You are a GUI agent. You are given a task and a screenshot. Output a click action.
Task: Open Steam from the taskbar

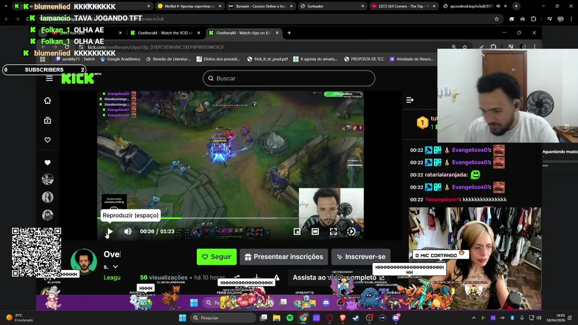point(356,318)
